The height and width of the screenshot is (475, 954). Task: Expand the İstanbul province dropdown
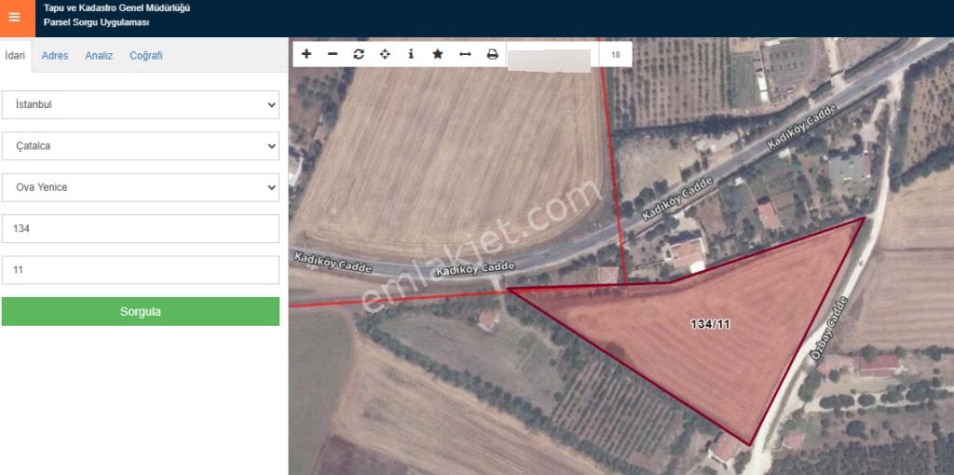tap(141, 104)
